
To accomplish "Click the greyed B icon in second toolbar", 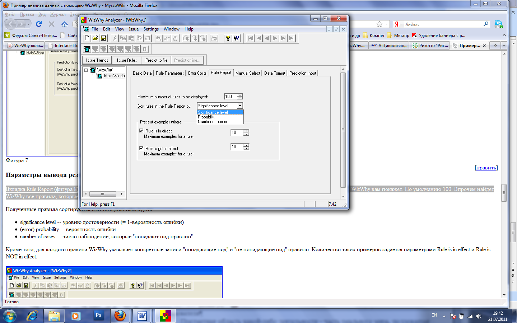I will (x=145, y=49).
